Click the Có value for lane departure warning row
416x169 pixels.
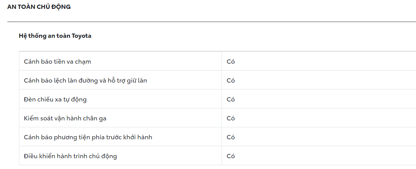pos(231,81)
